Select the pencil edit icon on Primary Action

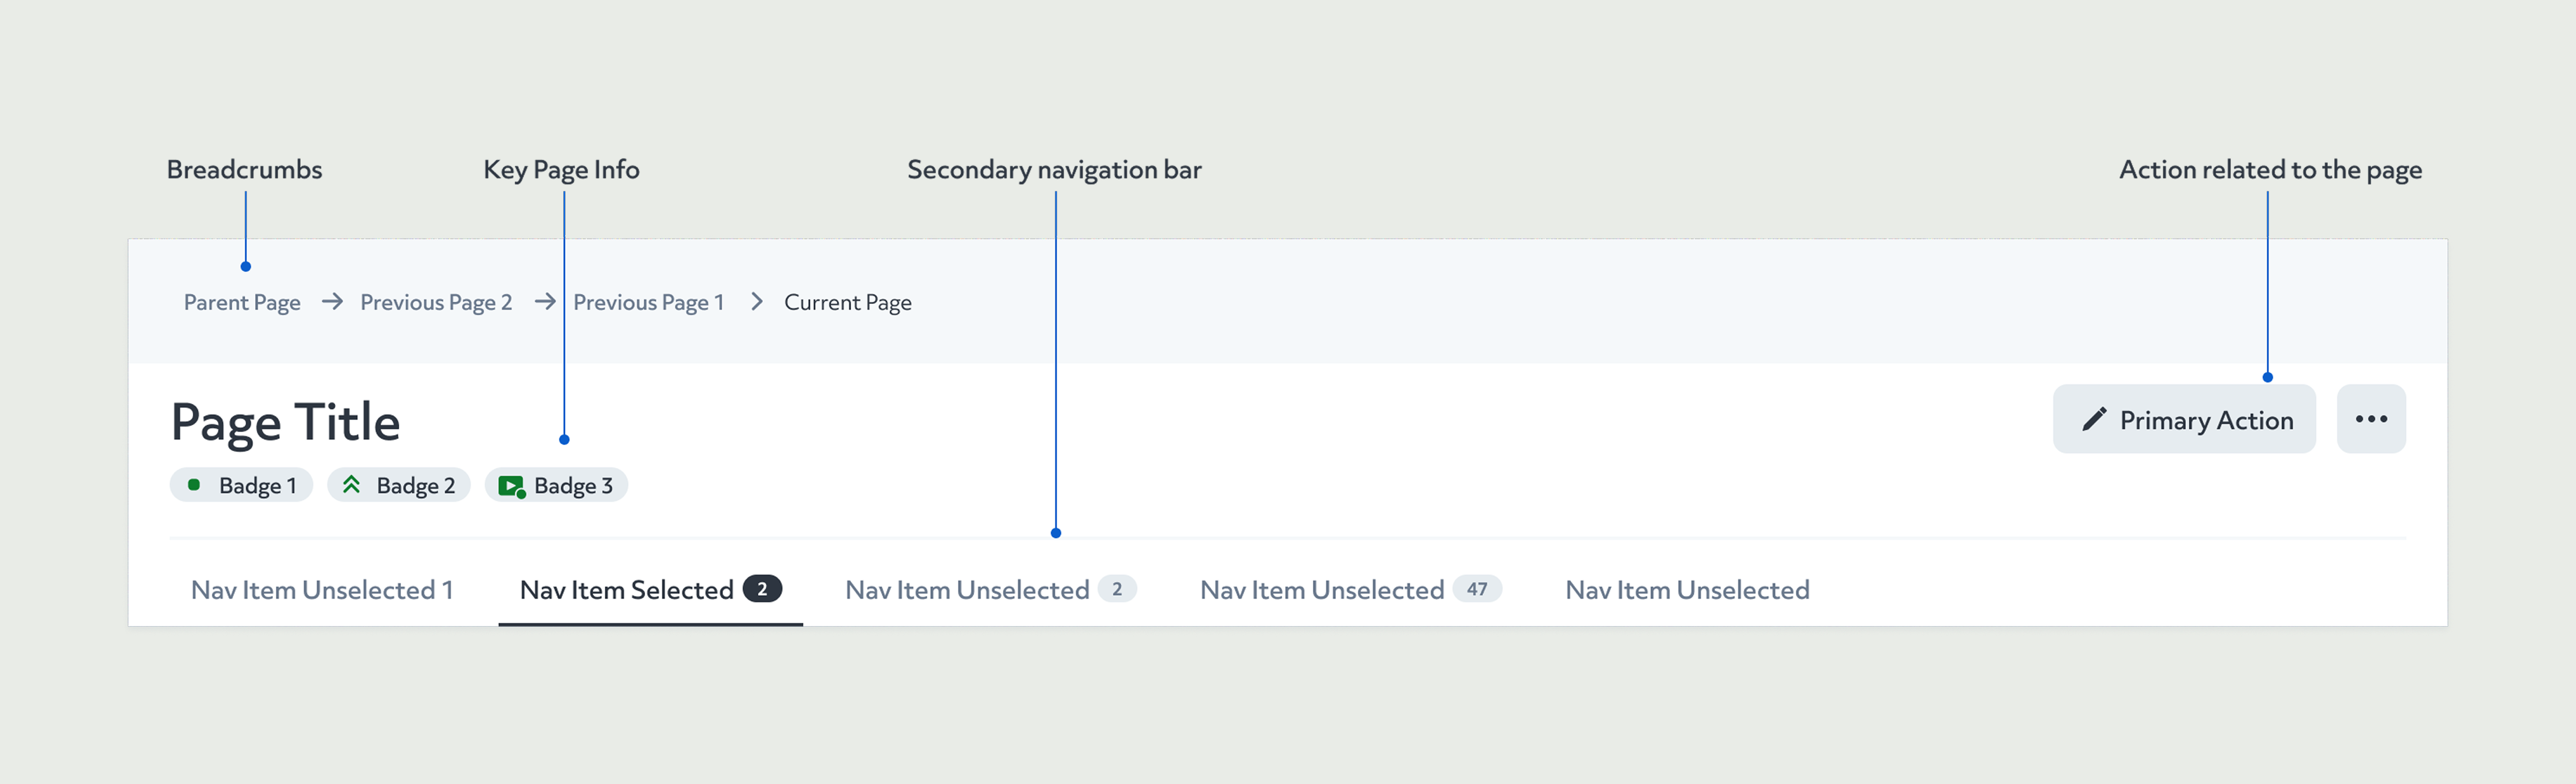pos(2095,419)
